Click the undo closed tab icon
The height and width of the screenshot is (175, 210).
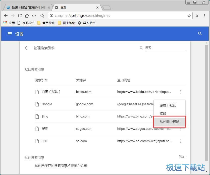(x=34, y=16)
